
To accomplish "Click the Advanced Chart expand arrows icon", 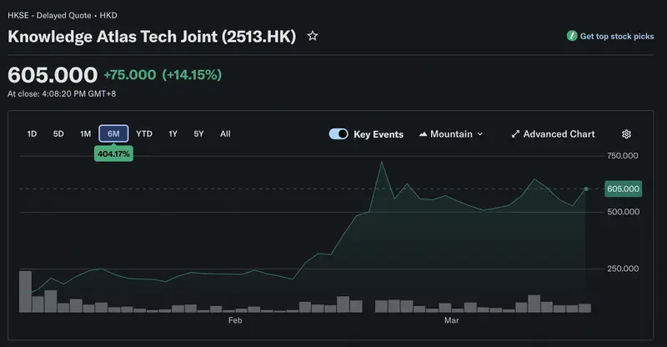I will (x=515, y=134).
